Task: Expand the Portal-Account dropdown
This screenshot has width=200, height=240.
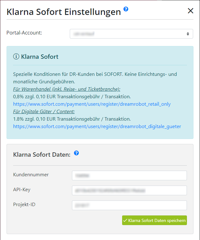Action: 131,34
